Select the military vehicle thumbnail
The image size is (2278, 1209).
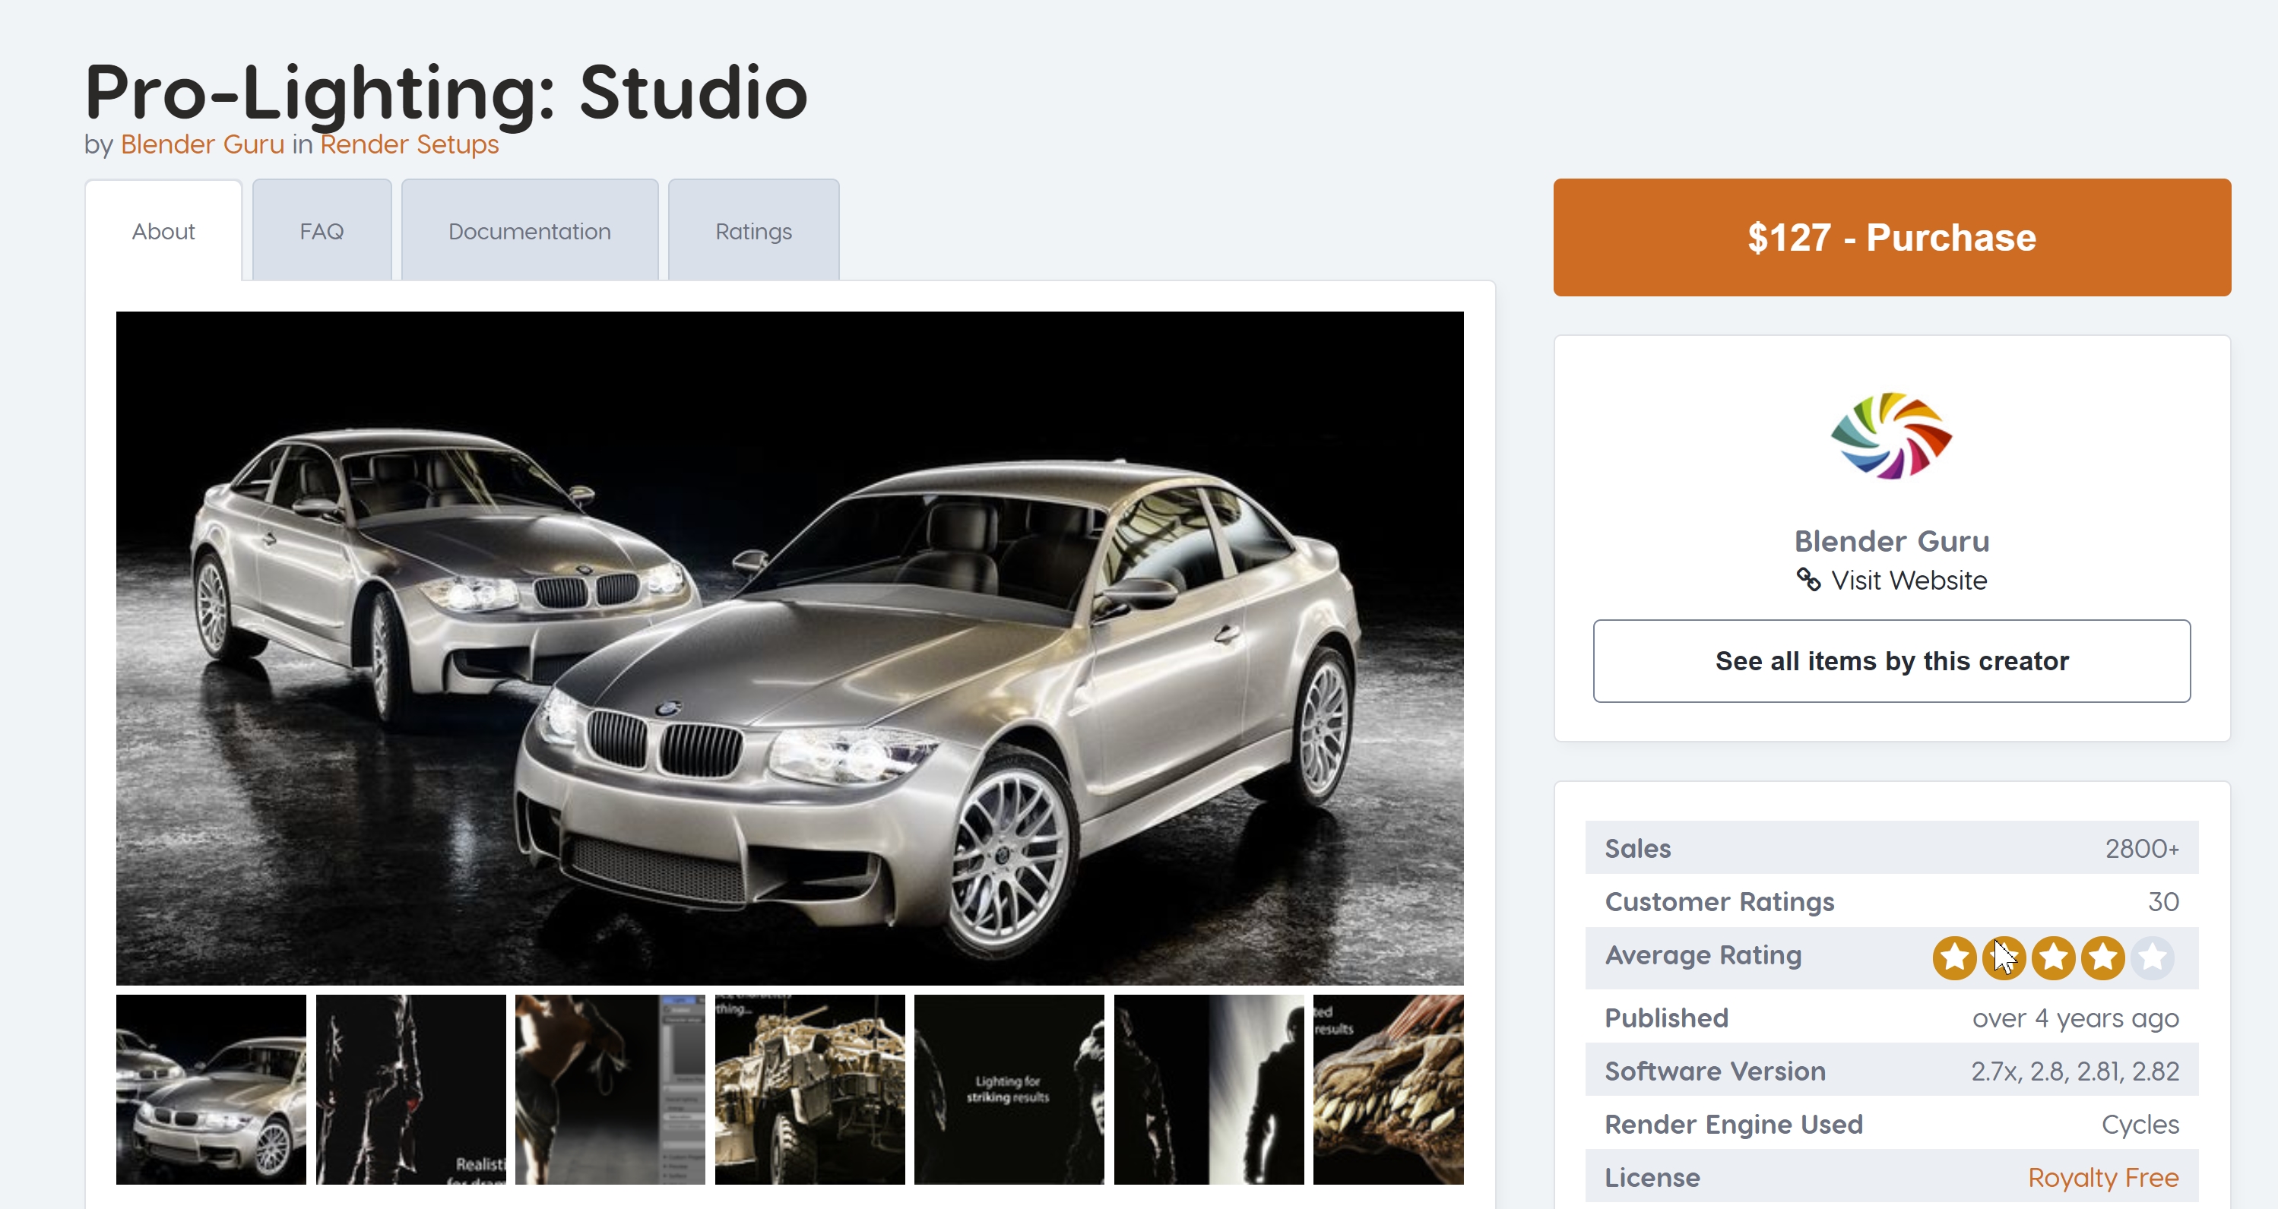[809, 1089]
